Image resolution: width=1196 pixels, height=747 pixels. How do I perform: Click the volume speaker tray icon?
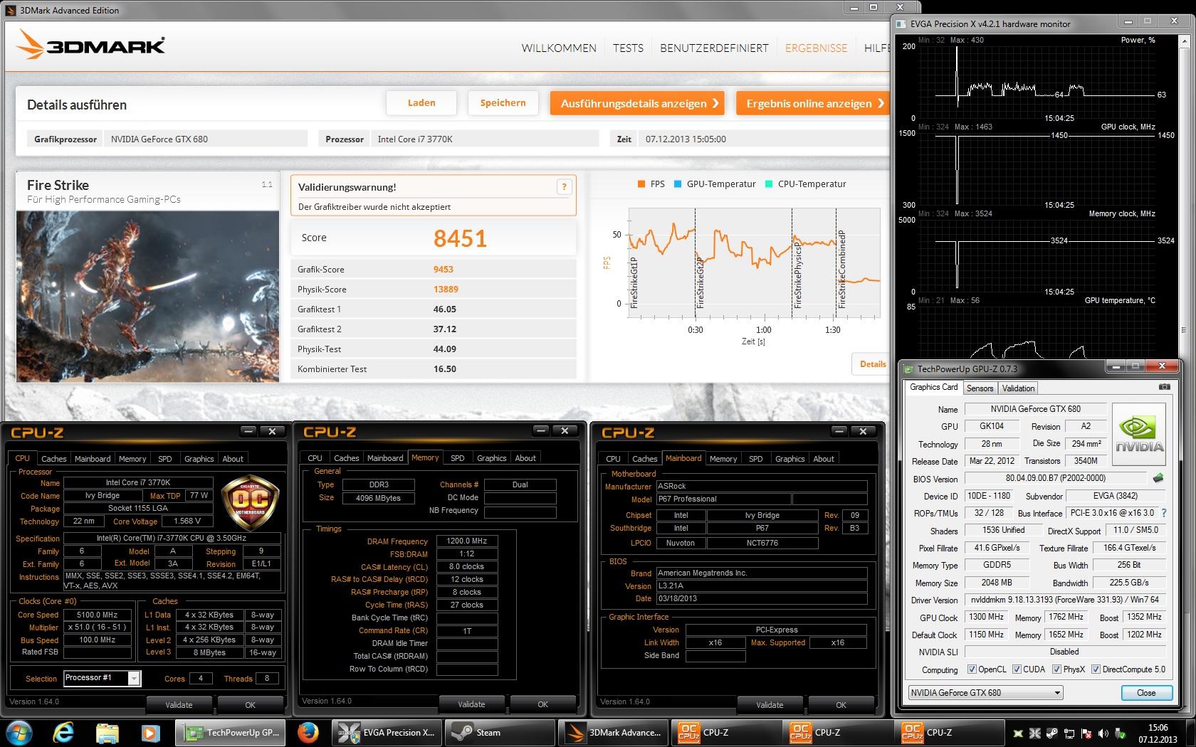tap(1103, 733)
